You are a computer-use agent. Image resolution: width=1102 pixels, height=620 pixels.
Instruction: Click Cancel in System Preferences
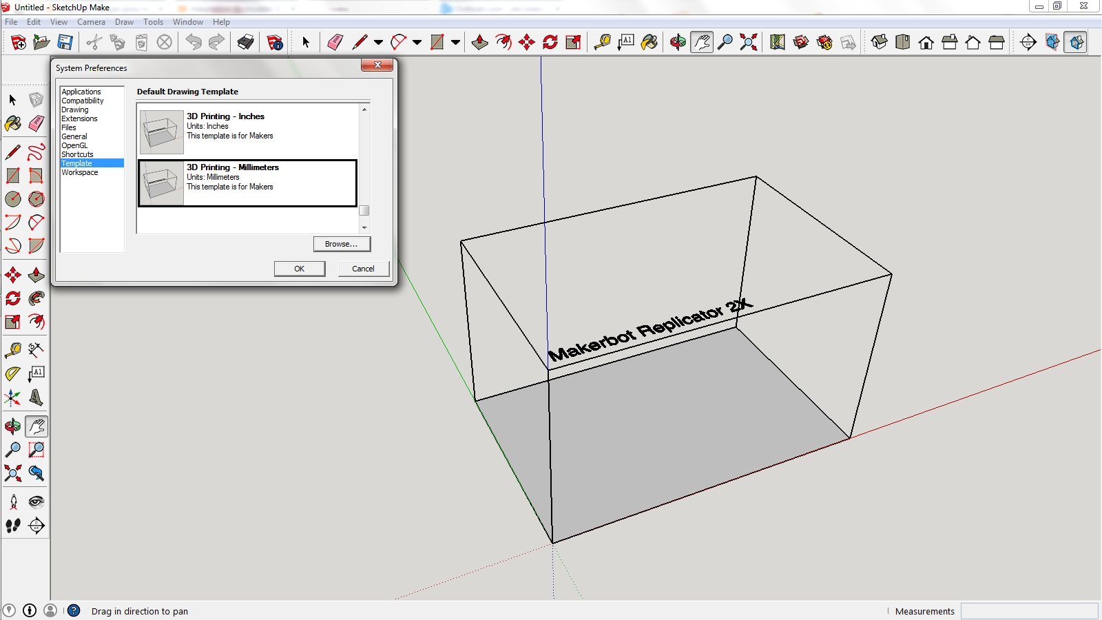[x=363, y=269]
